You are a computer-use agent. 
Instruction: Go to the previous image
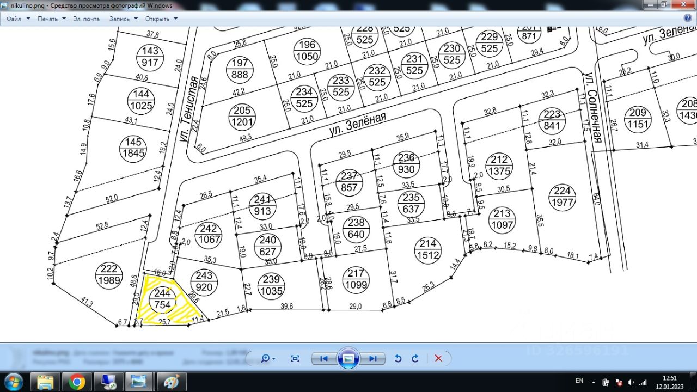pyautogui.click(x=323, y=358)
